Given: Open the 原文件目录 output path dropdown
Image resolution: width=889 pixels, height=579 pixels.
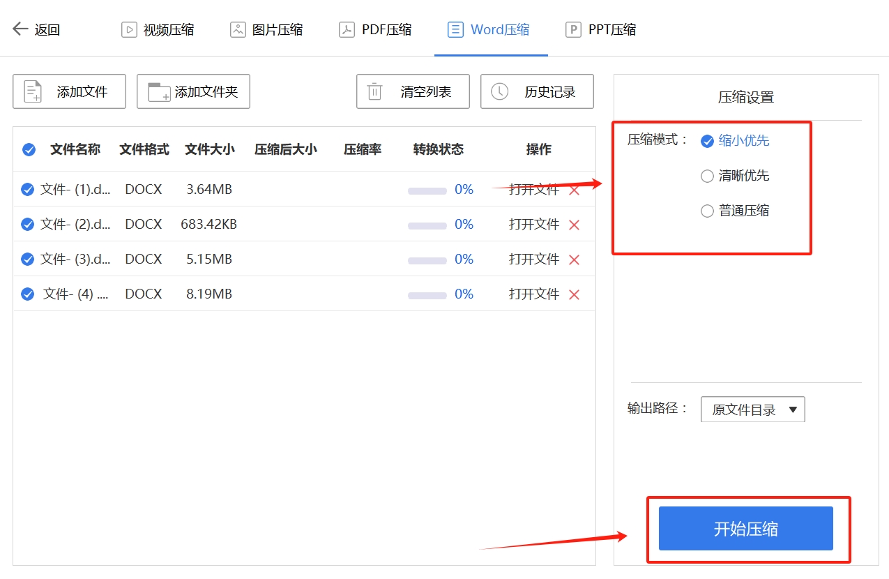Looking at the screenshot, I should pyautogui.click(x=752, y=409).
